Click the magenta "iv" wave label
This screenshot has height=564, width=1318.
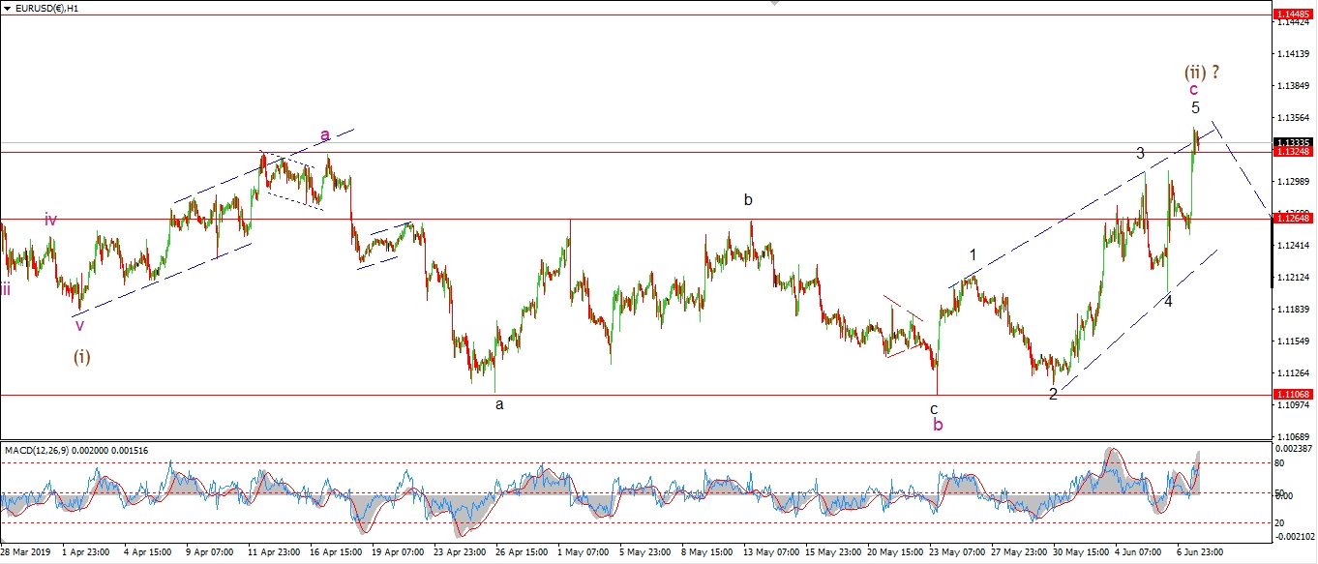pyautogui.click(x=50, y=220)
